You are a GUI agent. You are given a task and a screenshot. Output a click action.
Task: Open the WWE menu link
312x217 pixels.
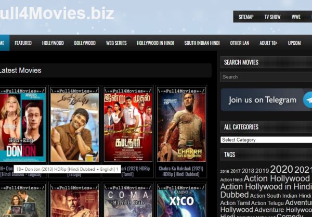[296, 17]
